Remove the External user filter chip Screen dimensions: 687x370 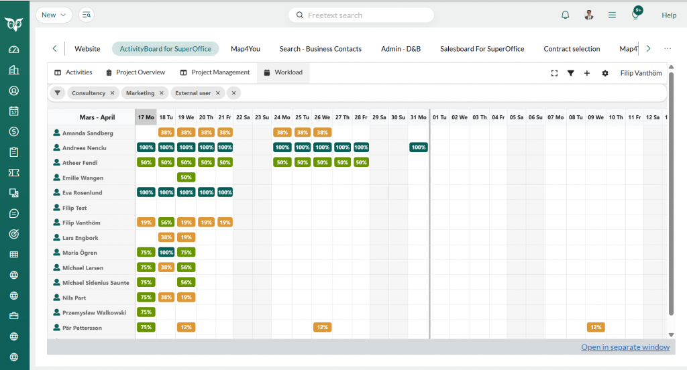(x=218, y=92)
